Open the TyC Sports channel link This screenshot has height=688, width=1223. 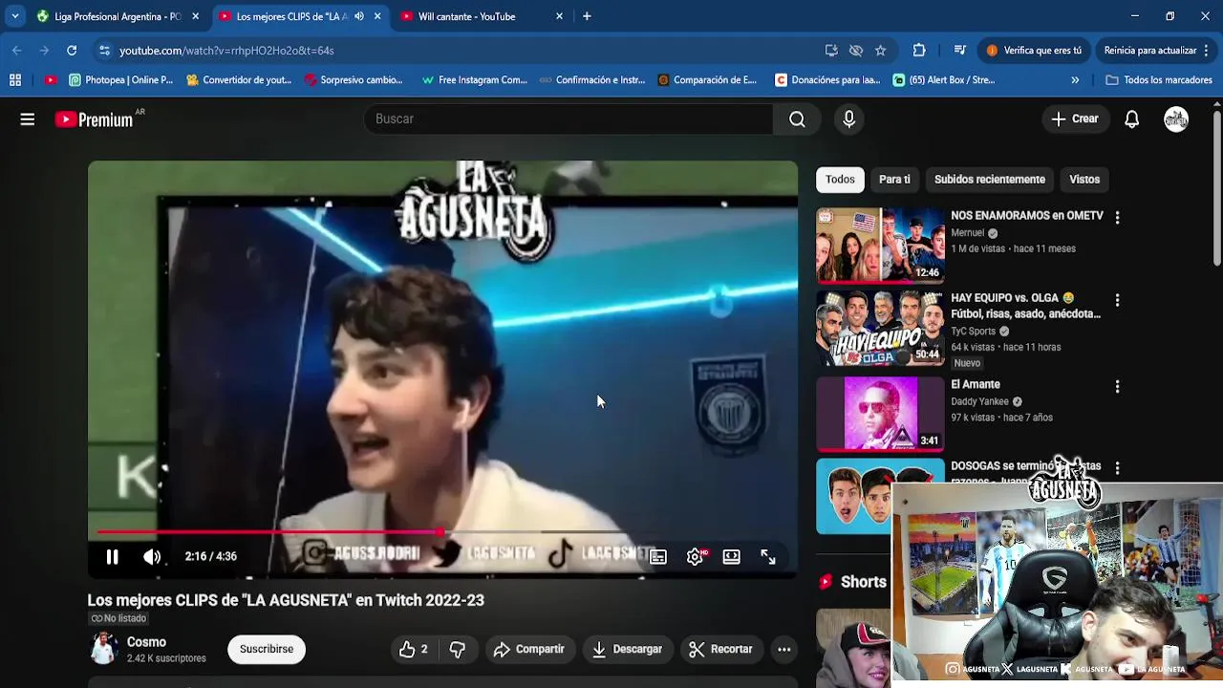(x=973, y=332)
